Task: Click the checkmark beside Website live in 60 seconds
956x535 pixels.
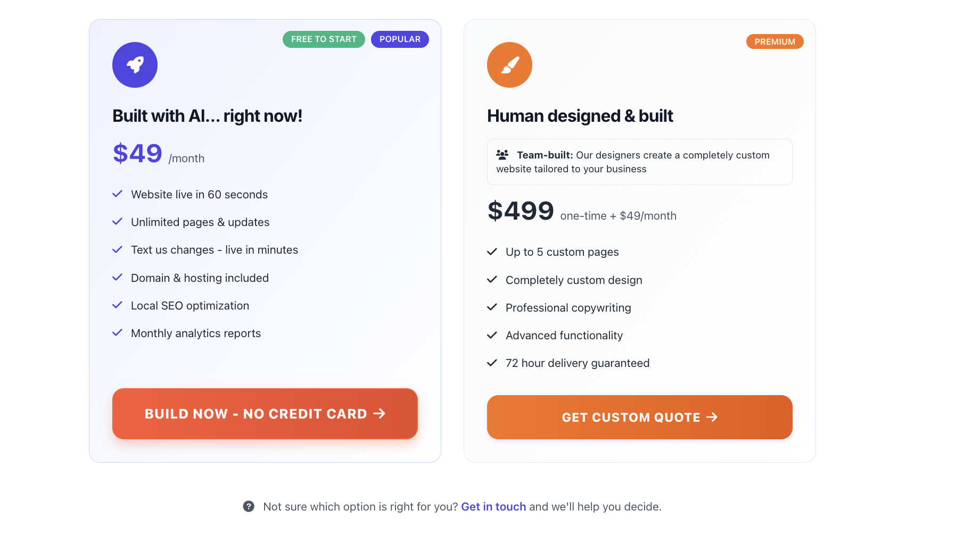Action: 118,194
